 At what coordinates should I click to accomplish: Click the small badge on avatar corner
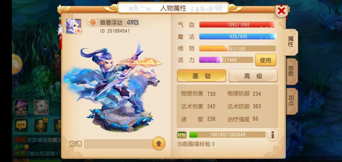[80, 31]
